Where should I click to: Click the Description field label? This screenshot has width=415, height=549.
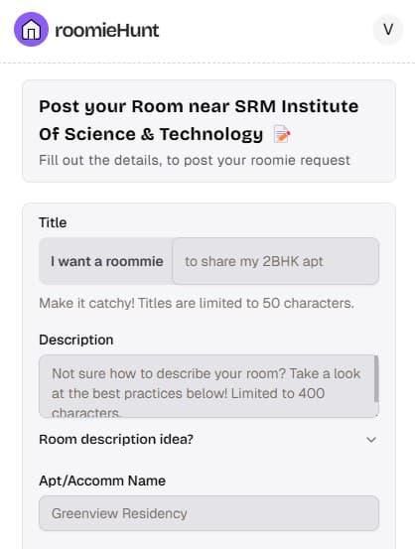76,340
